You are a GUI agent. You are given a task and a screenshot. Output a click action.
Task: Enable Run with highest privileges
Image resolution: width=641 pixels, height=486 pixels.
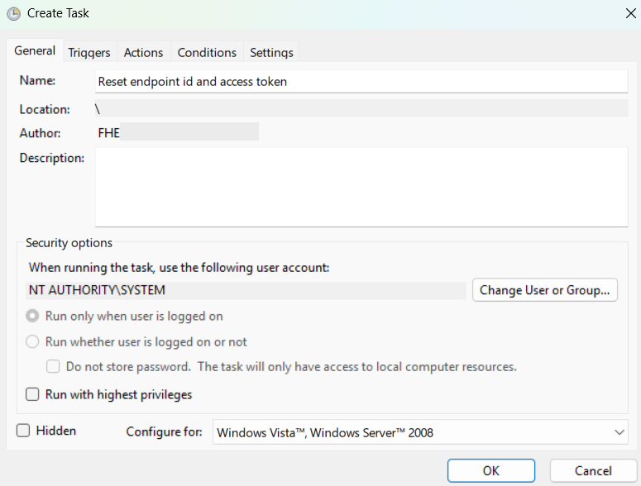33,394
